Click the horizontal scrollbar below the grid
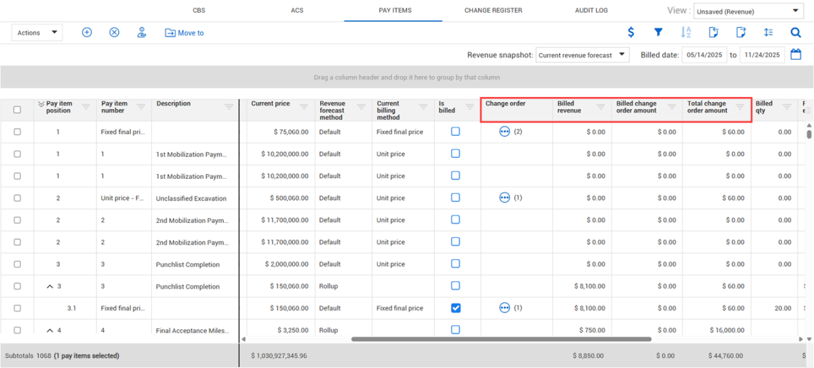 pyautogui.click(x=501, y=338)
